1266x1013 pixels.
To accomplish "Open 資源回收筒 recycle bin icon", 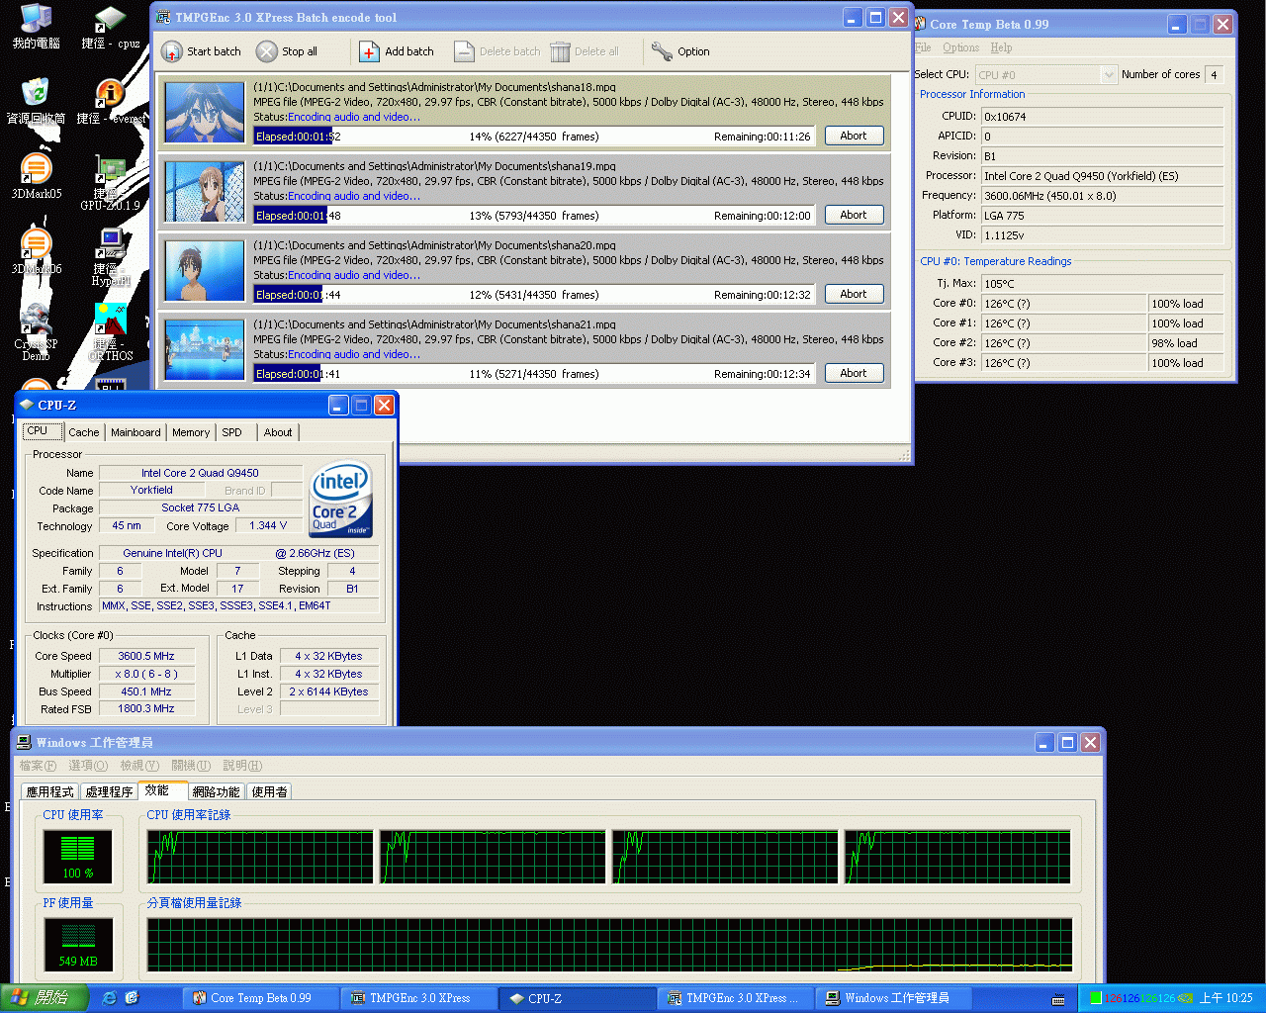I will (36, 102).
